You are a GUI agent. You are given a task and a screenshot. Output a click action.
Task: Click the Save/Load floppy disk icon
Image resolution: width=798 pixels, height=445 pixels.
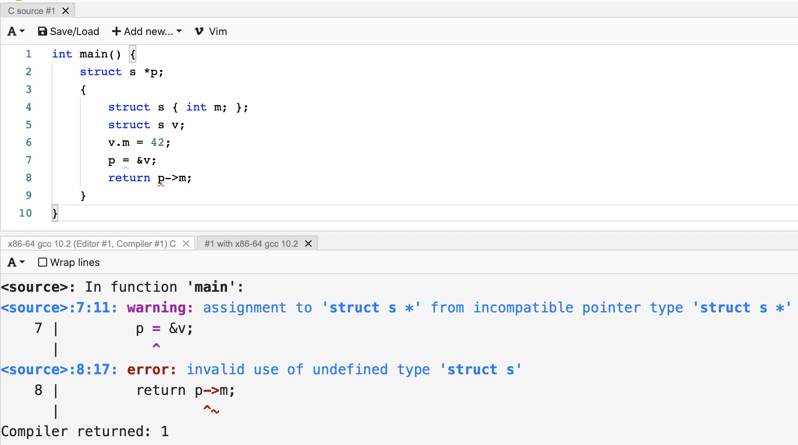coord(42,32)
